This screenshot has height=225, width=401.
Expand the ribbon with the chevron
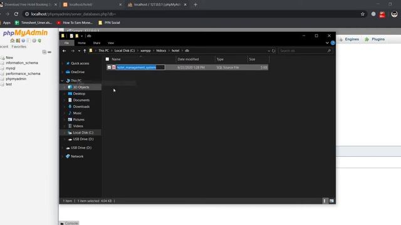[x=327, y=43]
